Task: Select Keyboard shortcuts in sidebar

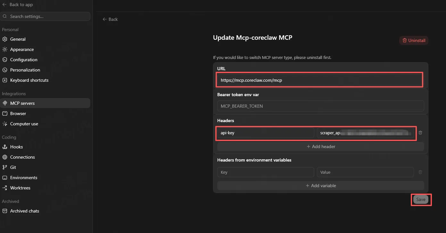Action: pos(45,80)
